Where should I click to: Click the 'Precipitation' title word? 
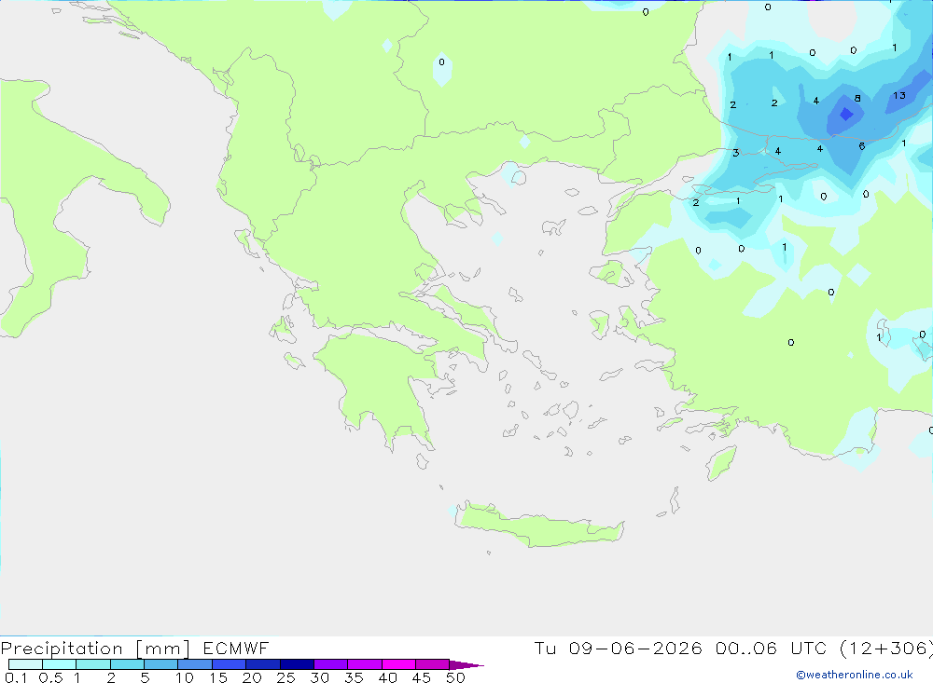(x=62, y=649)
